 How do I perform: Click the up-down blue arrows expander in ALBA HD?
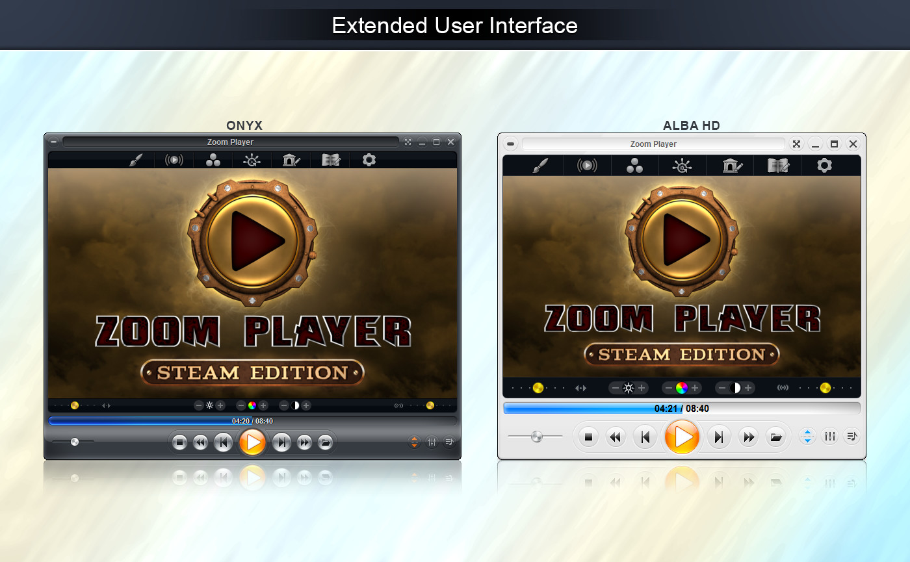point(807,436)
